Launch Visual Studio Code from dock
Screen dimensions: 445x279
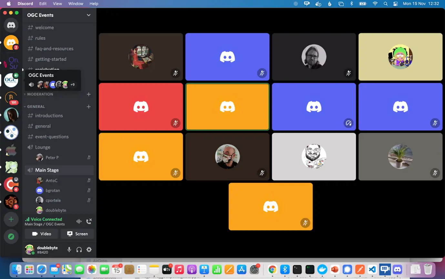372,269
